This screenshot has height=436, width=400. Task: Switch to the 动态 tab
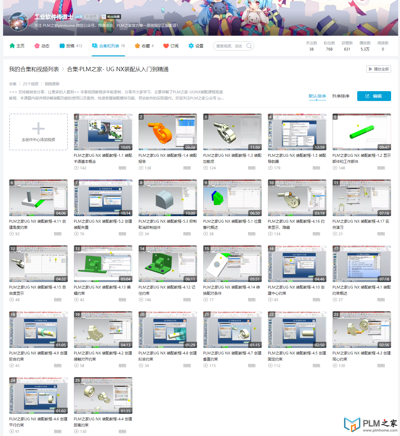(x=42, y=46)
